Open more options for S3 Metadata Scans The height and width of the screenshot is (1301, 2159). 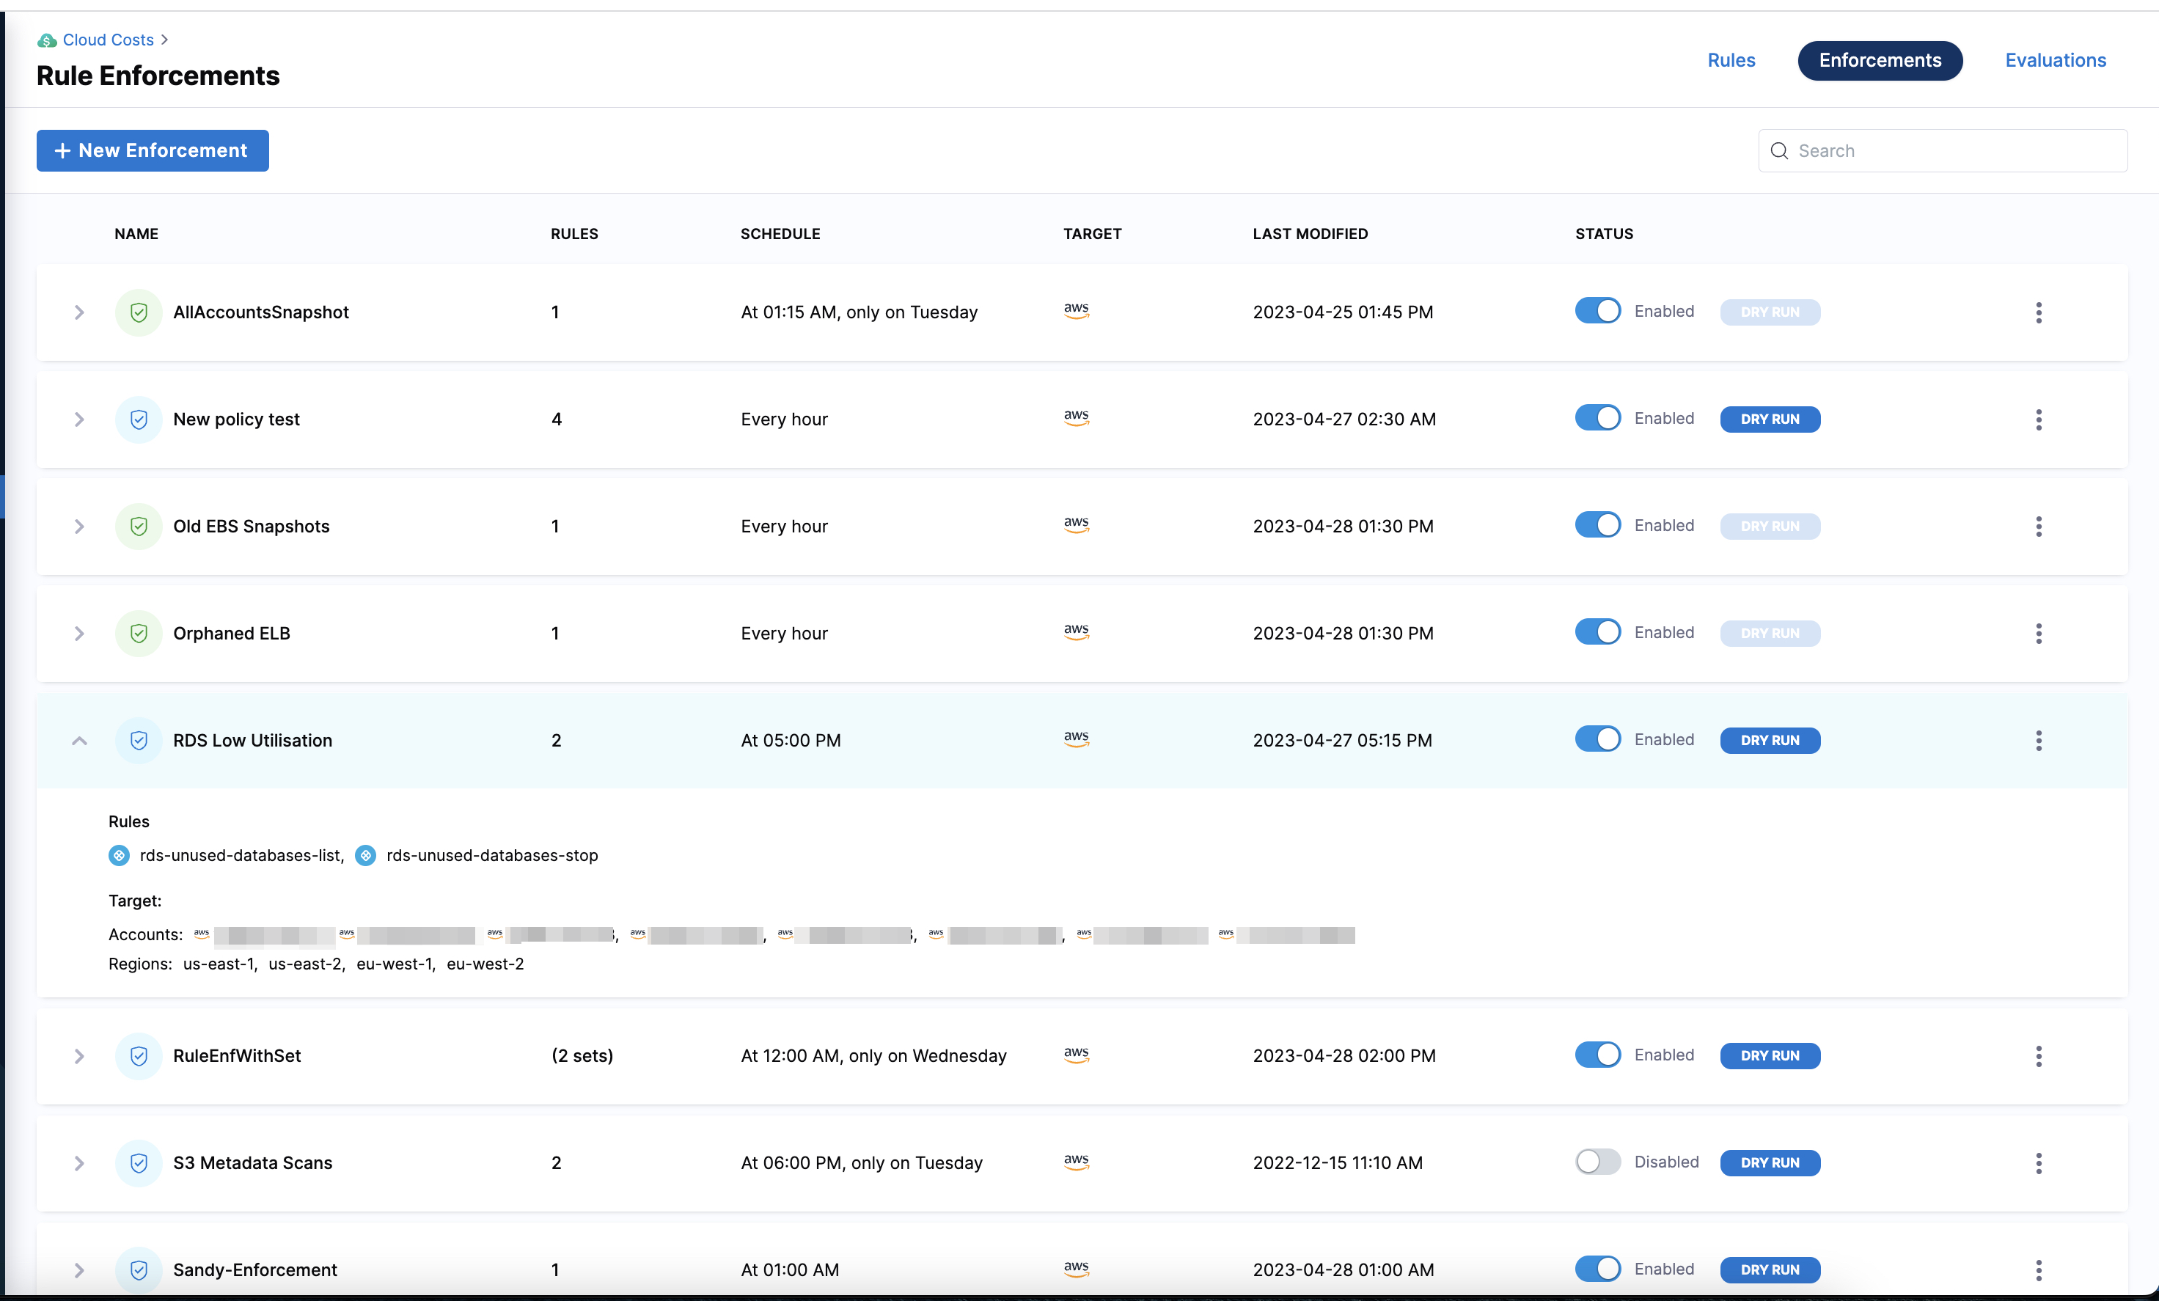[x=2038, y=1163]
